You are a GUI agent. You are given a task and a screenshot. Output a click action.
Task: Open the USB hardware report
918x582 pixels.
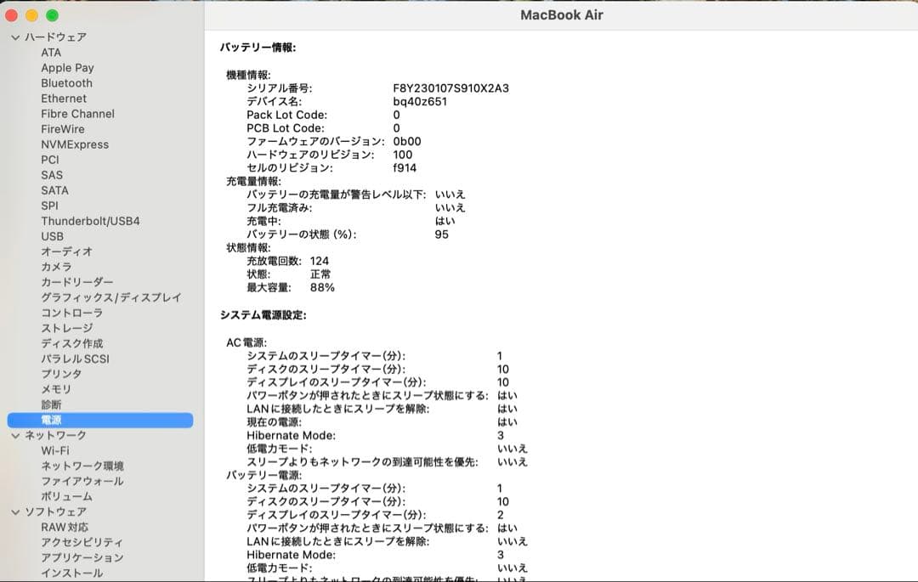(x=52, y=235)
